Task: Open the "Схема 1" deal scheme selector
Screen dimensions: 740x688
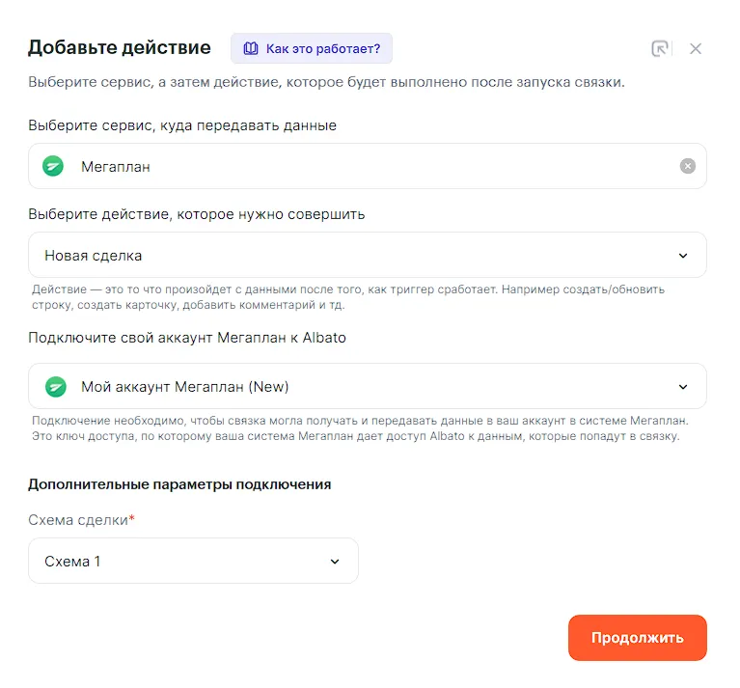Action: pos(73,562)
